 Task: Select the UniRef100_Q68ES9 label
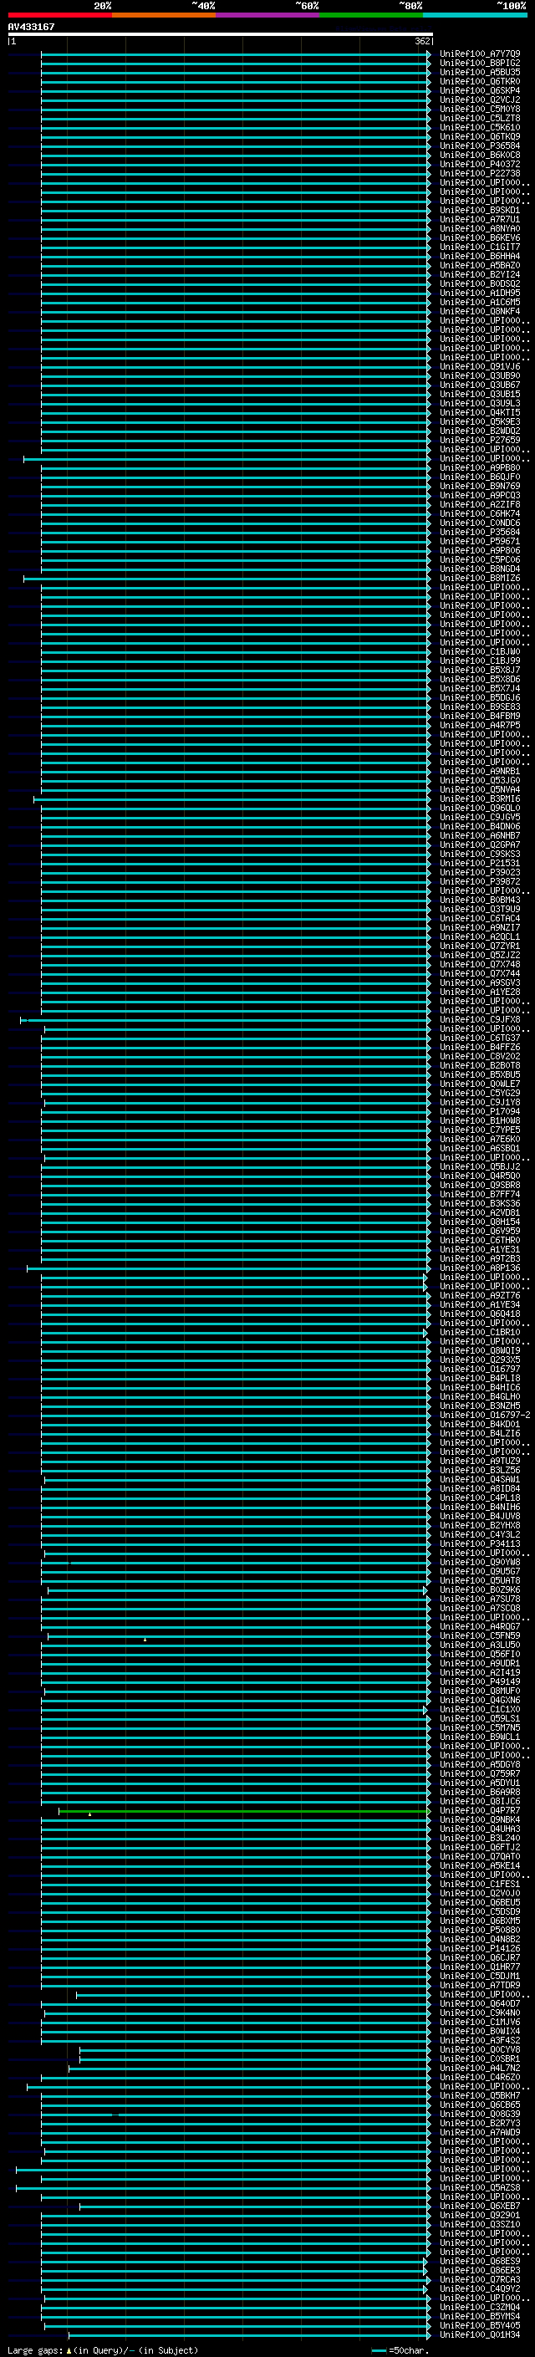479,2261
